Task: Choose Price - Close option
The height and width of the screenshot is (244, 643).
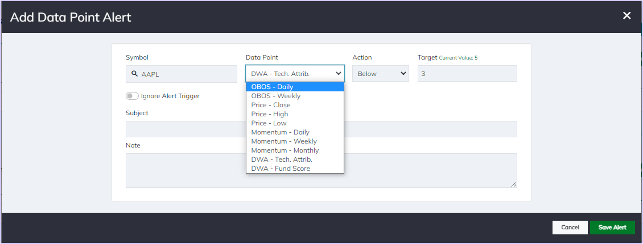Action: 295,105
